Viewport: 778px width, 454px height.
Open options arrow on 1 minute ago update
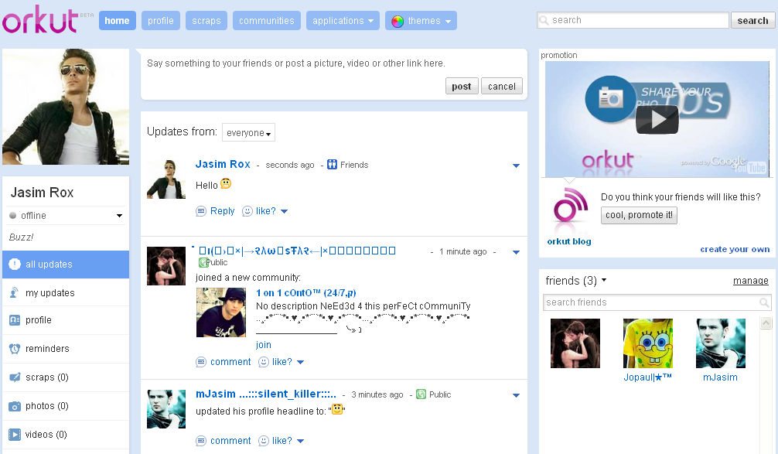516,252
